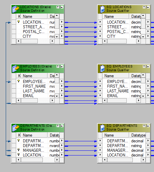
Task: Click output port arrow of EMAIL in SQ_EMPLOYEES
Action: [x=148, y=95]
